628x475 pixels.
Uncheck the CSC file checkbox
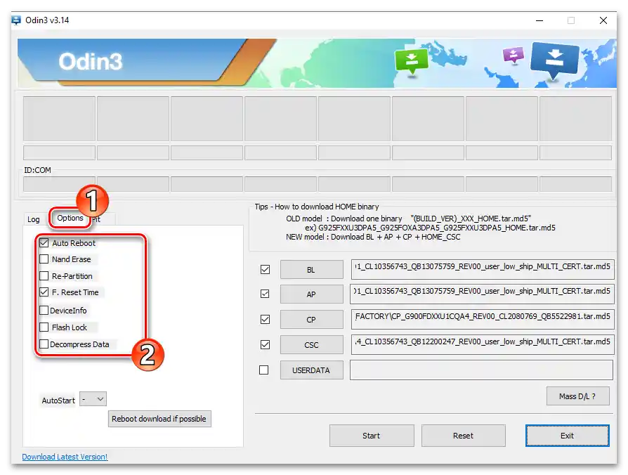[x=265, y=344]
